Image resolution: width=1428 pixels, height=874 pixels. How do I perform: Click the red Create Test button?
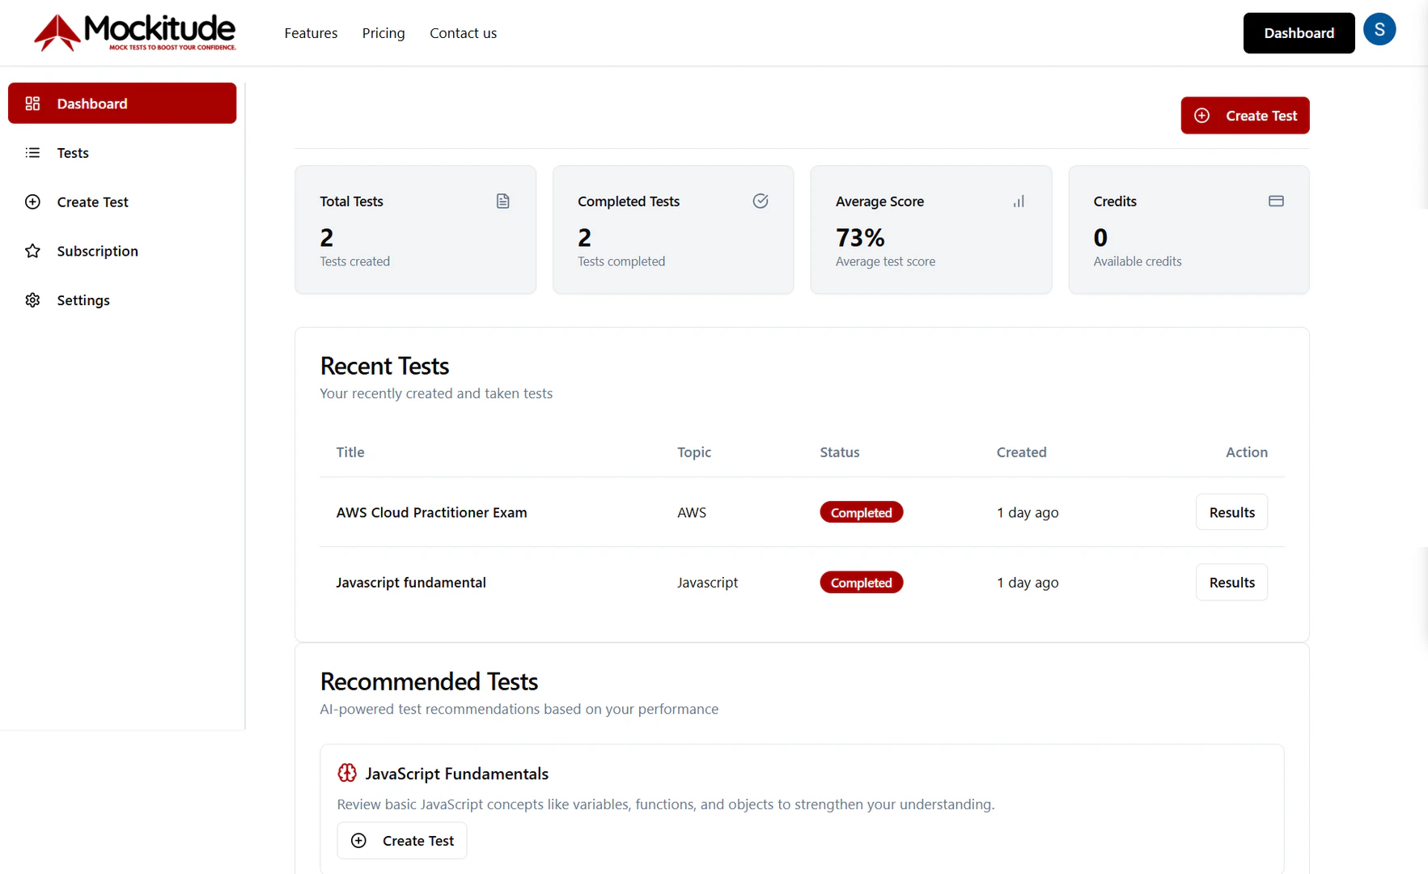pyautogui.click(x=1244, y=116)
